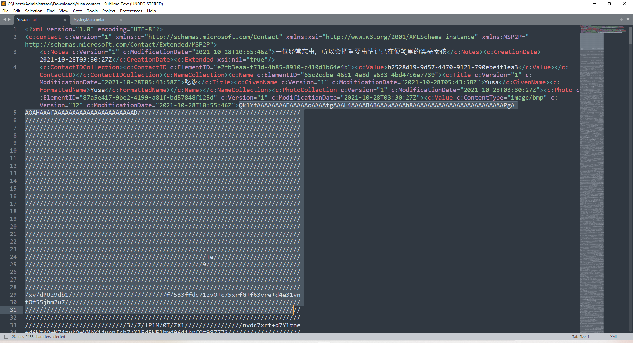Screen dimensions: 633x343
Task: Restore down the Sublime Text window
Action: coord(610,4)
